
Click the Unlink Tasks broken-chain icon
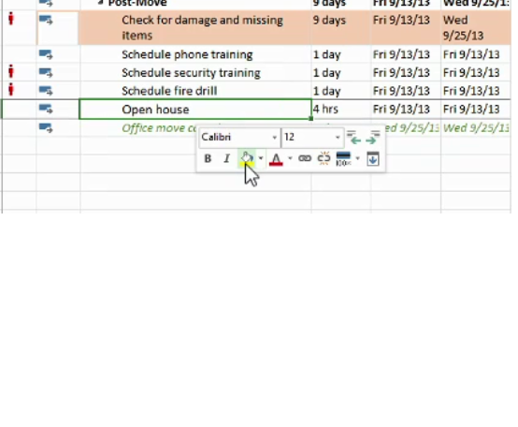(x=324, y=158)
